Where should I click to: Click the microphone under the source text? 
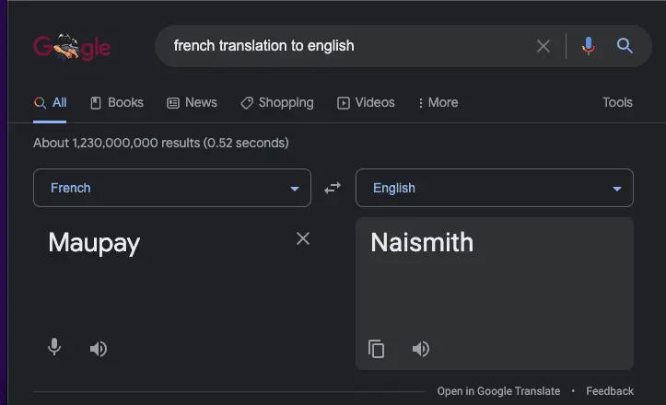54,348
